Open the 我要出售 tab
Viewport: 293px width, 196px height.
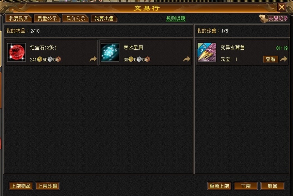104,18
